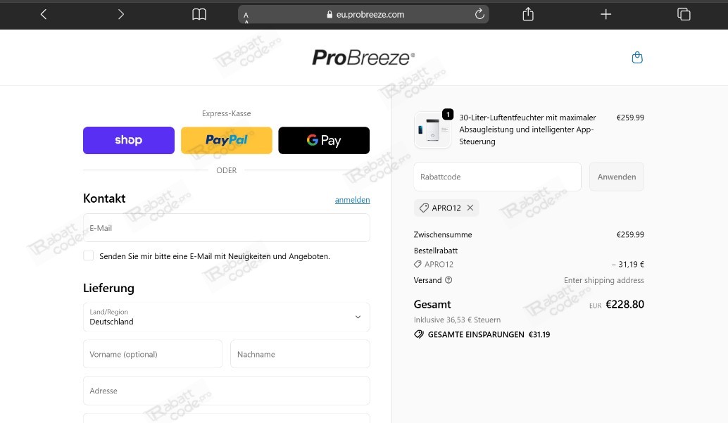Viewport: 728px width, 423px height.
Task: Remove the APRO12 discount code
Action: pos(470,208)
